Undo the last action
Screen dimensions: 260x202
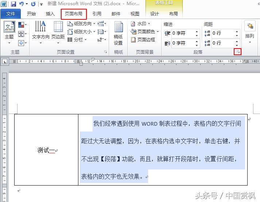(x=22, y=4)
